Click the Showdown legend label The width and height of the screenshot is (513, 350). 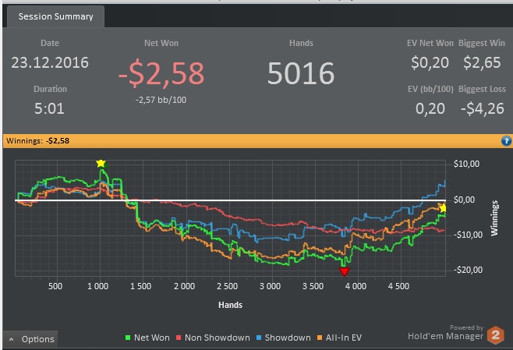tap(288, 338)
